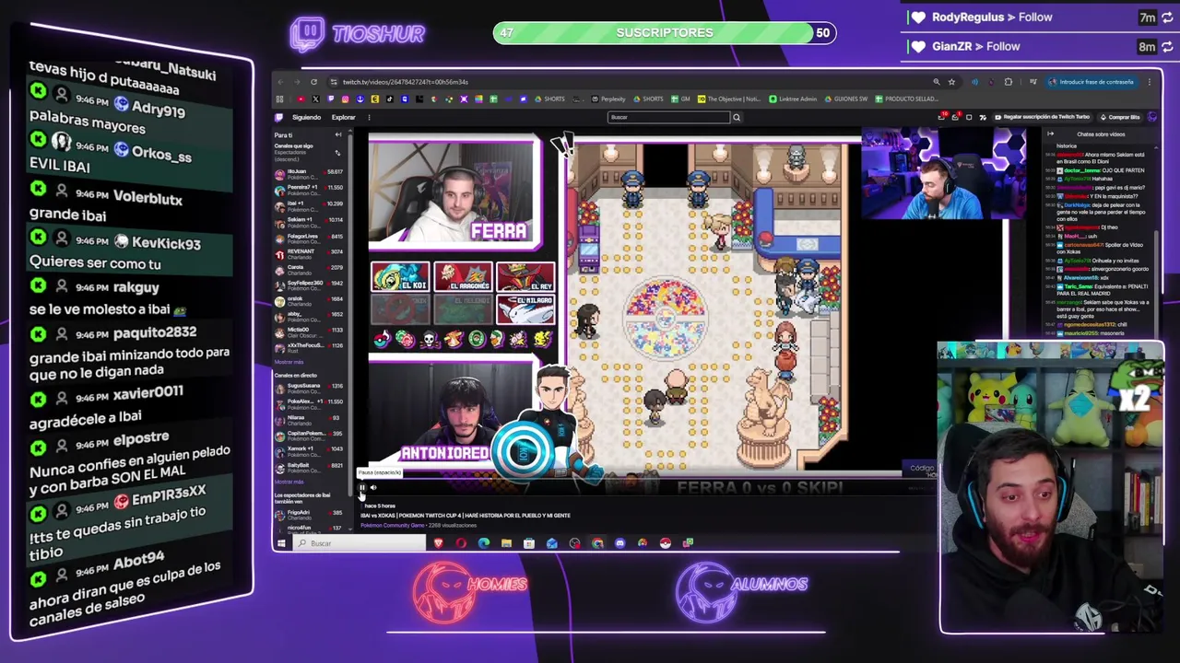Image resolution: width=1180 pixels, height=663 pixels.
Task: Open BaityBait channel in sidebar
Action: click(x=310, y=468)
